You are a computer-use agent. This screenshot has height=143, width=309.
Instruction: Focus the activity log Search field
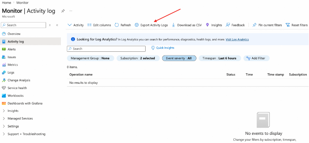click(x=106, y=49)
